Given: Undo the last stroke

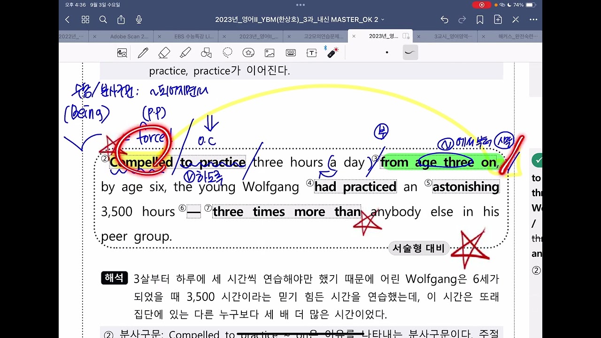Looking at the screenshot, I should (x=444, y=19).
